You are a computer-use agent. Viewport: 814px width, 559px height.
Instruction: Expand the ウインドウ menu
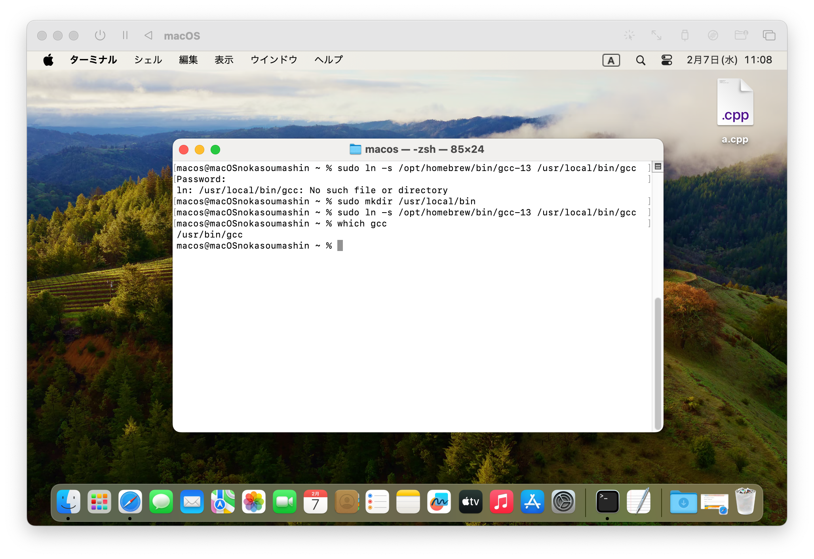point(274,60)
